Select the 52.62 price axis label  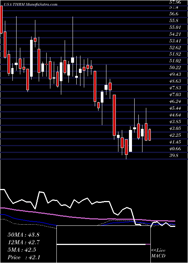[x=176, y=47]
